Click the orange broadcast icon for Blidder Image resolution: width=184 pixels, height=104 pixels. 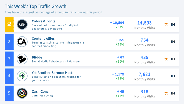point(166,59)
